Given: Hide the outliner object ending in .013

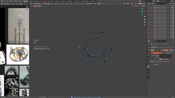Looking at the screenshot, I should (171, 10).
